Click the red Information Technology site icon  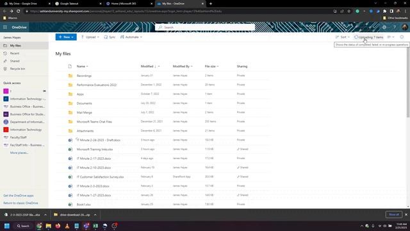point(6,130)
